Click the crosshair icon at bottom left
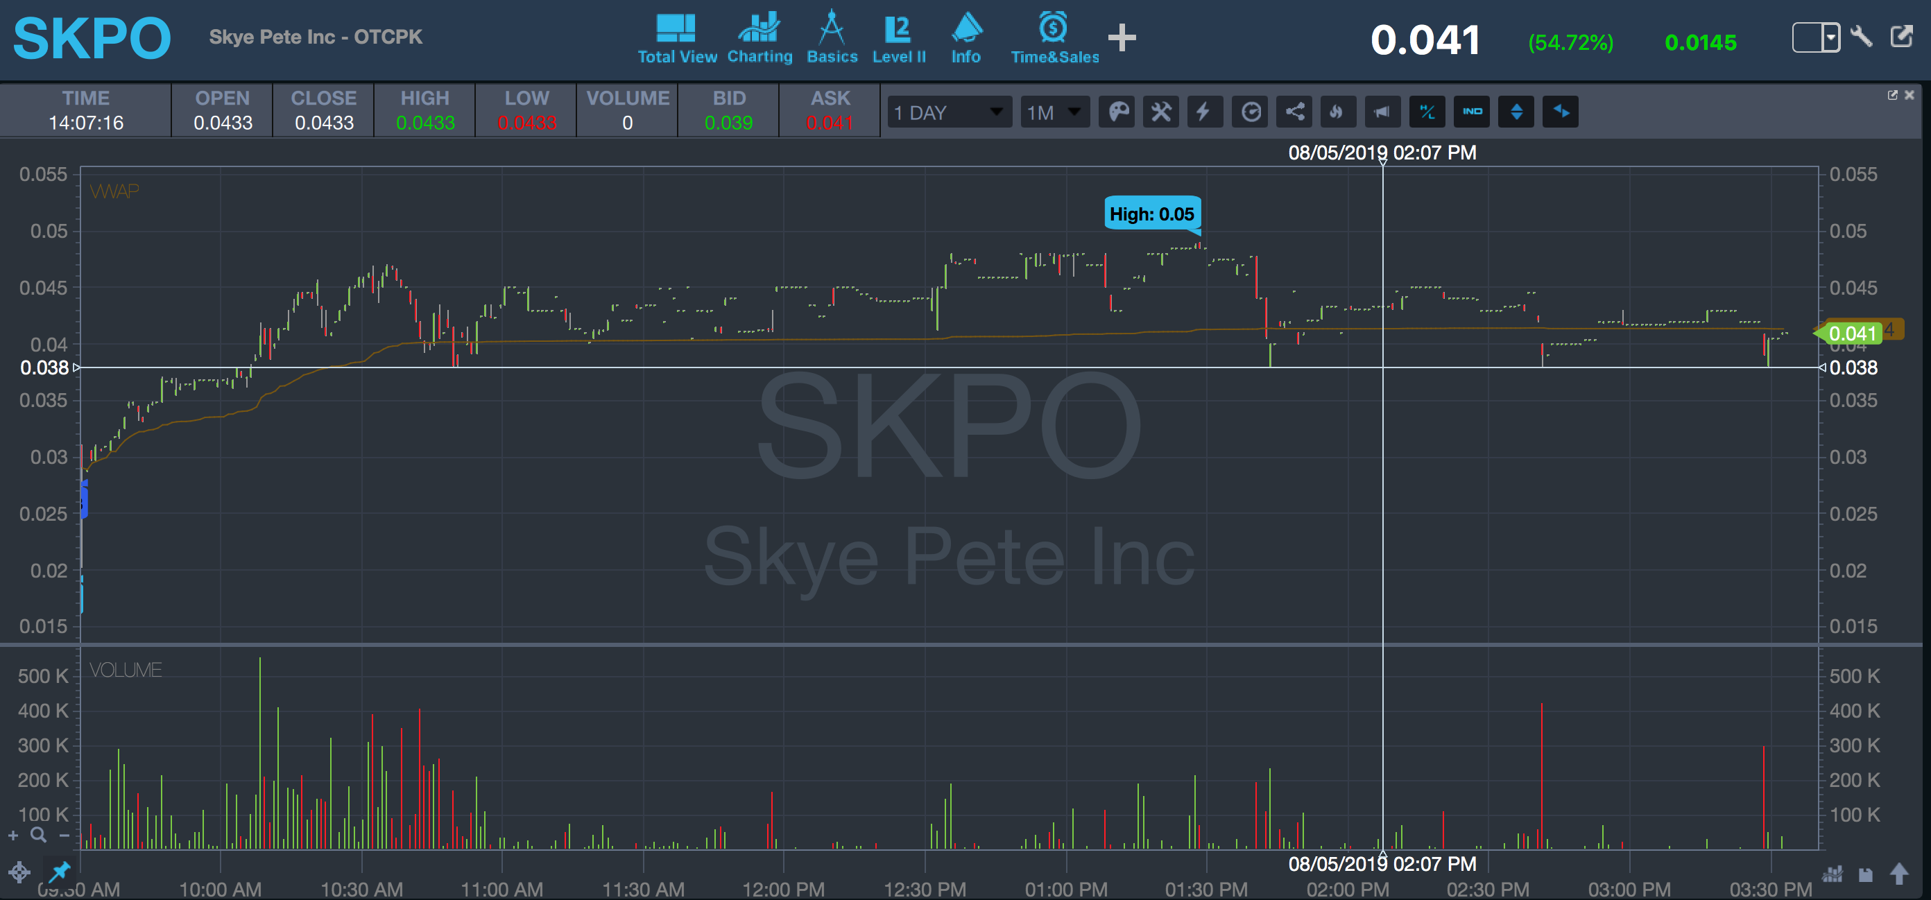 point(19,872)
